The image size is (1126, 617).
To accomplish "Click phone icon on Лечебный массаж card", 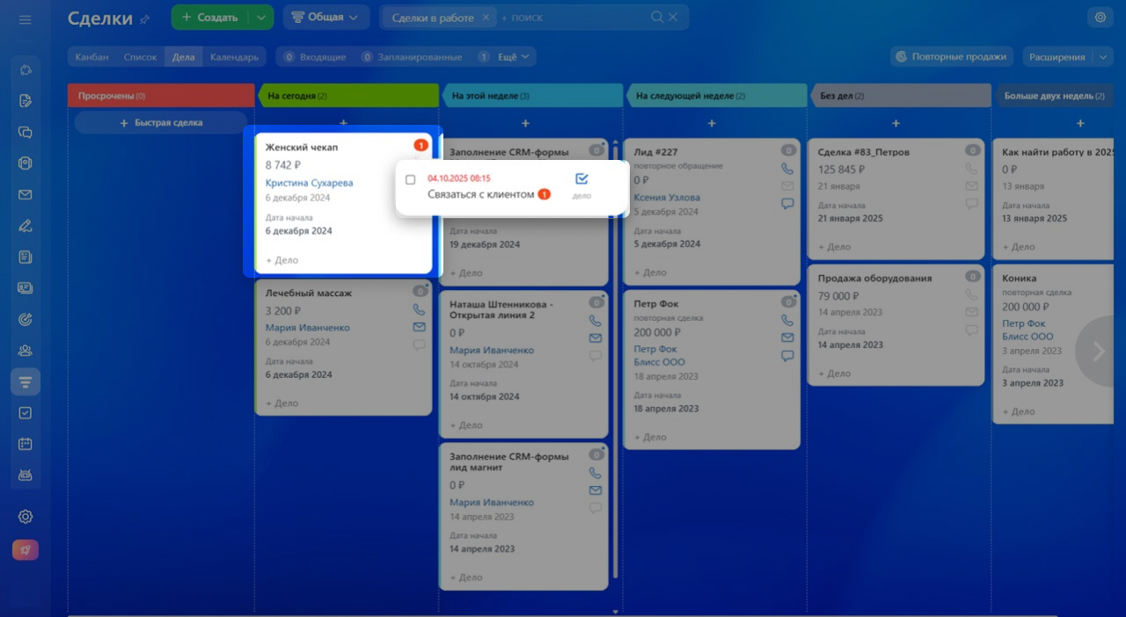I will (419, 310).
